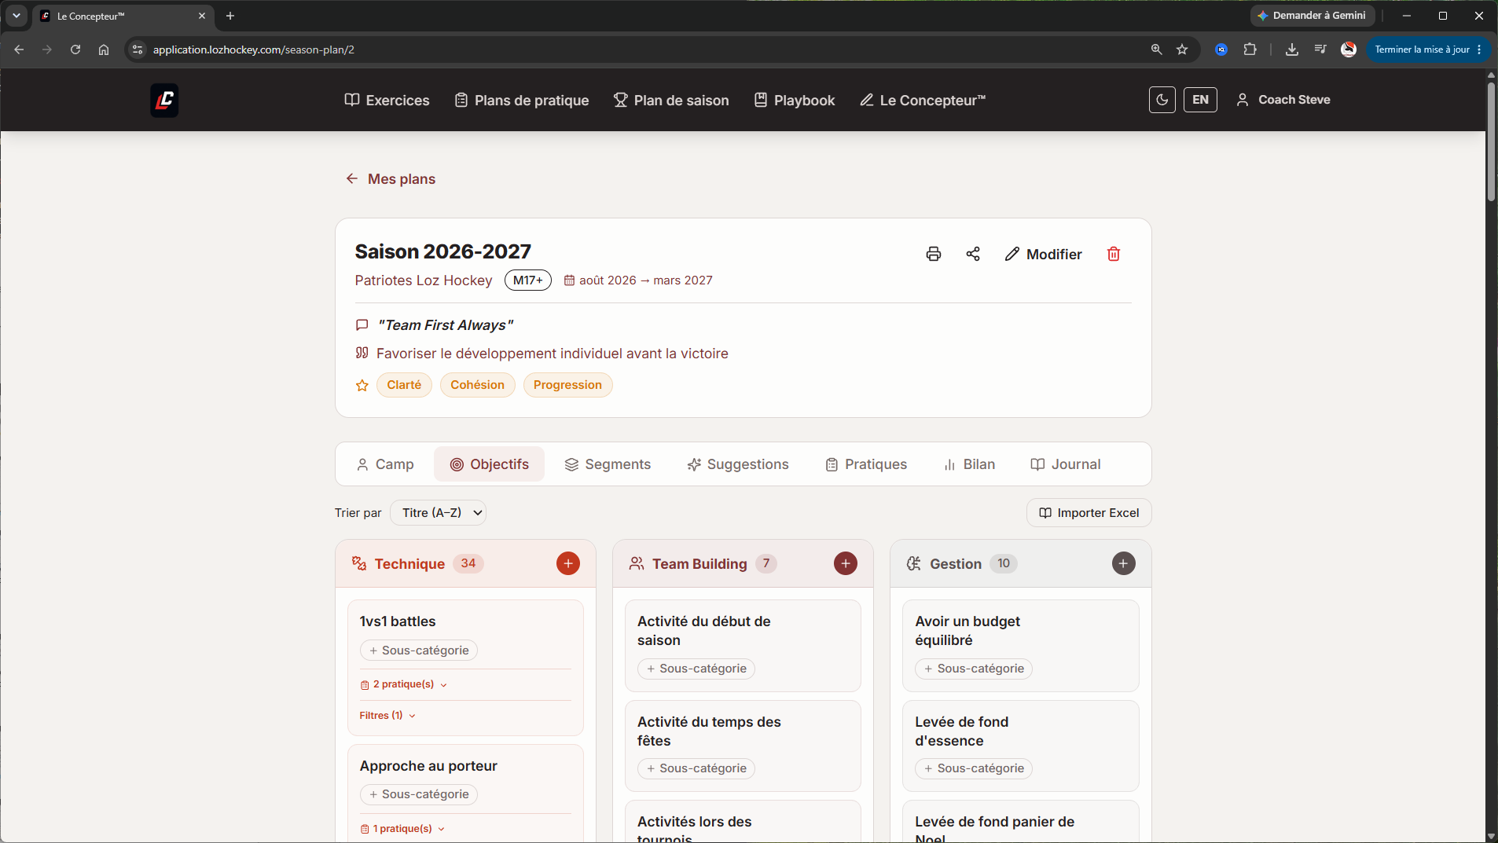This screenshot has height=843, width=1498.
Task: Open the Suggestions tab
Action: click(x=738, y=464)
